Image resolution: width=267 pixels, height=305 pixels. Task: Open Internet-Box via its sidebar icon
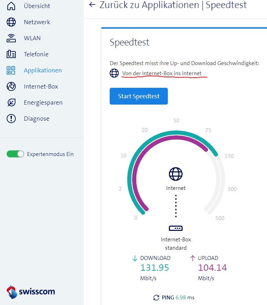[x=11, y=86]
